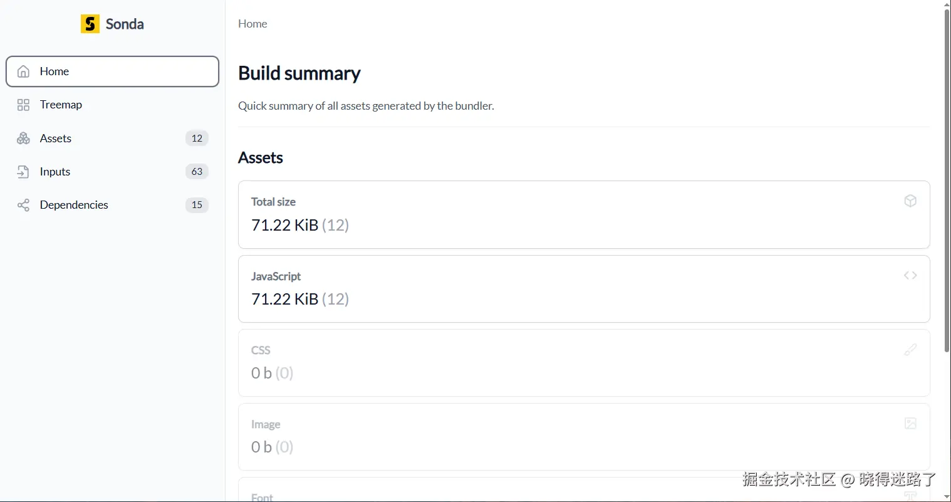The height and width of the screenshot is (502, 951).
Task: Open the Dependencies sidebar entry
Action: (74, 205)
